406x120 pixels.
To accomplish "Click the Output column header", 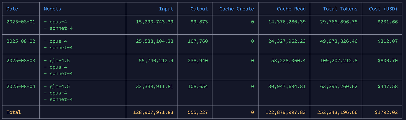I will pyautogui.click(x=199, y=9).
